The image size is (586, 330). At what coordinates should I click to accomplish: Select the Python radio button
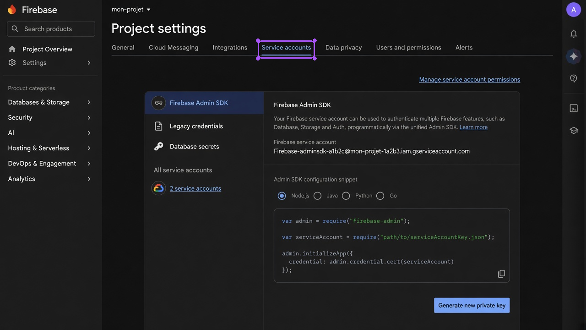click(x=346, y=196)
